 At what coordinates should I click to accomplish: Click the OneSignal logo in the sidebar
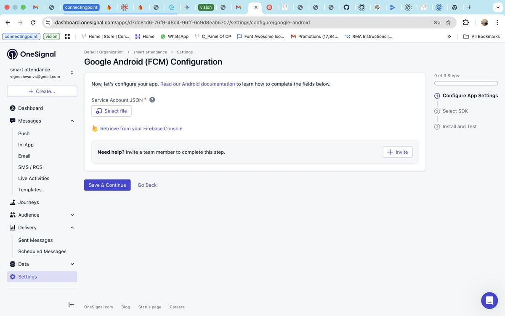32,54
